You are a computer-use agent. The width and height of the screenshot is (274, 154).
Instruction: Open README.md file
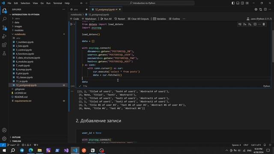(21, 97)
